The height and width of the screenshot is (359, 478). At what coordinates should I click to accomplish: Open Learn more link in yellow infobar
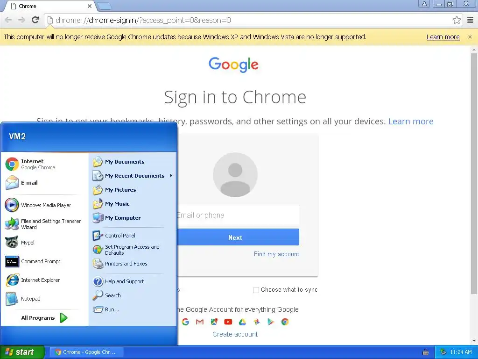click(x=443, y=37)
